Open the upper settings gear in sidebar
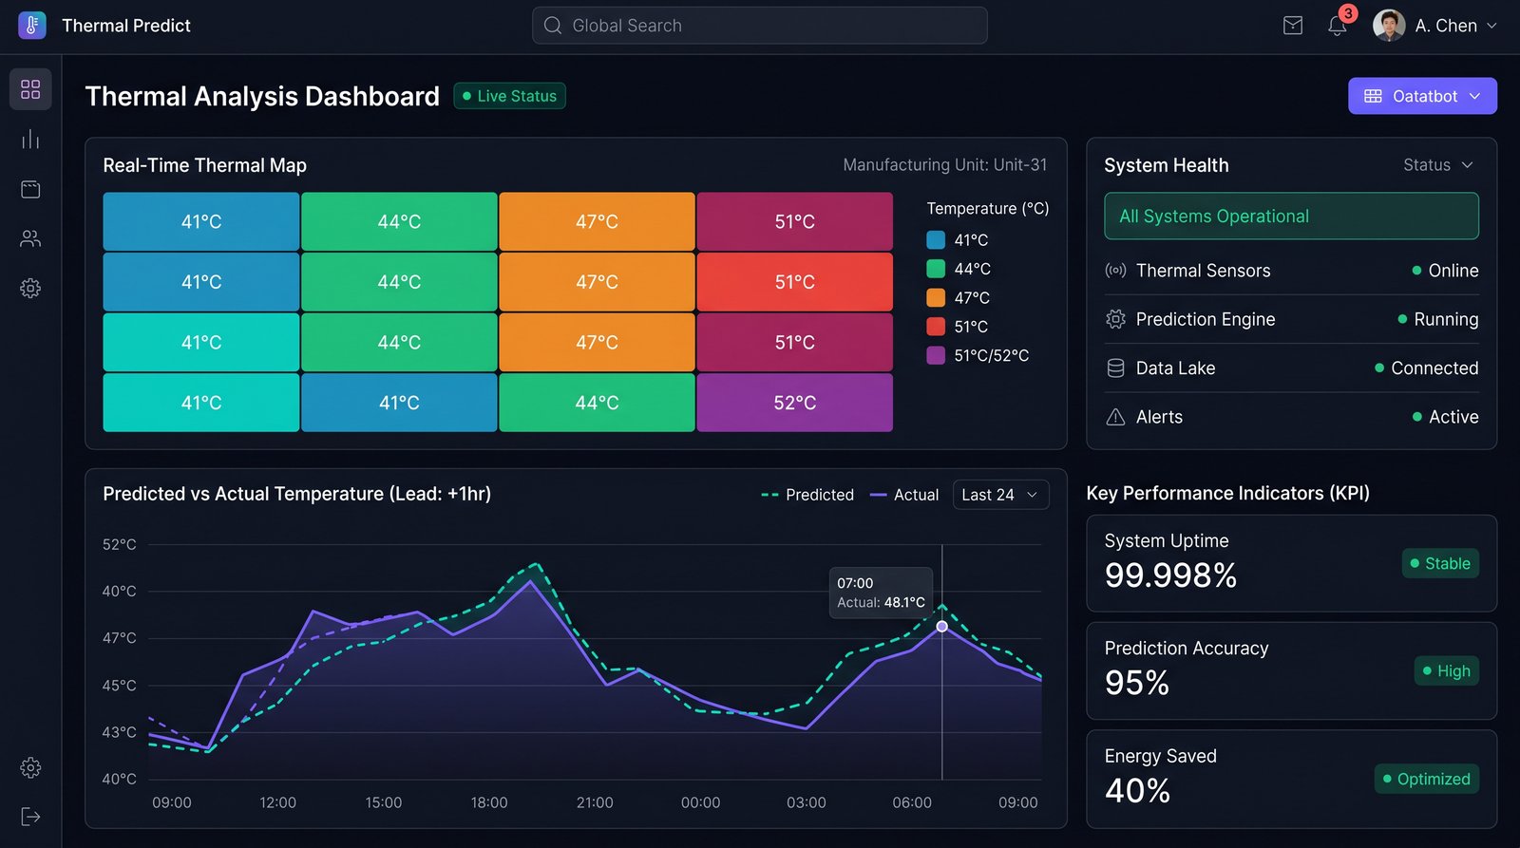The image size is (1520, 848). [30, 289]
